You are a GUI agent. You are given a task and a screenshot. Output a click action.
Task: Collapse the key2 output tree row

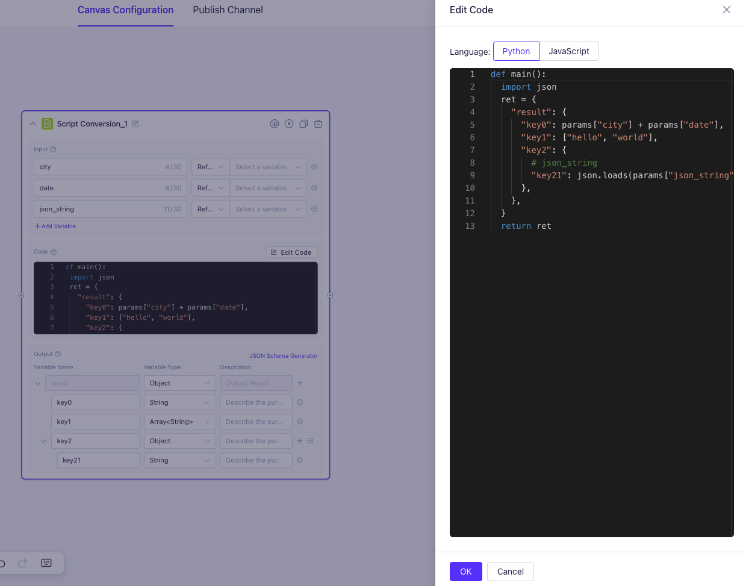[x=43, y=441]
